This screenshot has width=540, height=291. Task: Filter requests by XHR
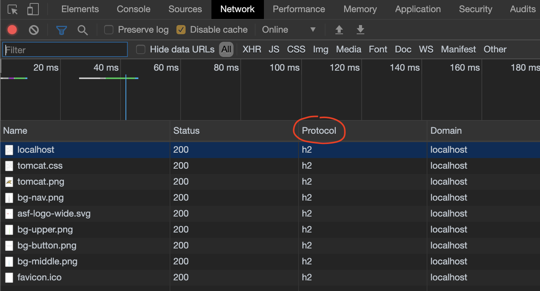252,49
